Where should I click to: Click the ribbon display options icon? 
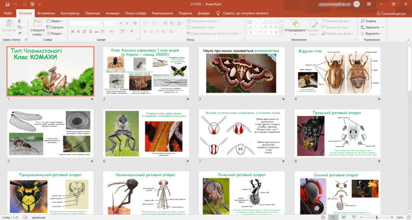click(369, 4)
